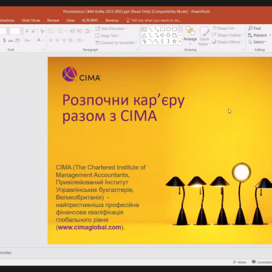The width and height of the screenshot is (272, 272).
Task: Click the Find button
Action: click(x=254, y=28)
